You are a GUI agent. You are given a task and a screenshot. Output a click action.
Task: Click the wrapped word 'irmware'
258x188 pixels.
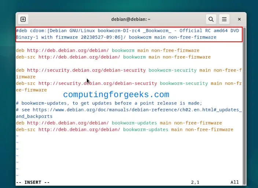tap(26, 77)
